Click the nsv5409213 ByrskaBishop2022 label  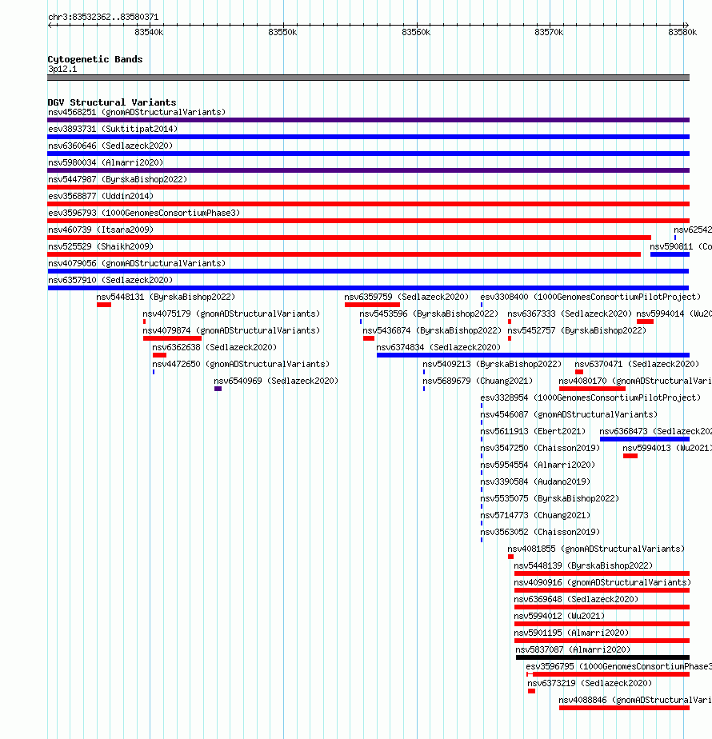(492, 365)
